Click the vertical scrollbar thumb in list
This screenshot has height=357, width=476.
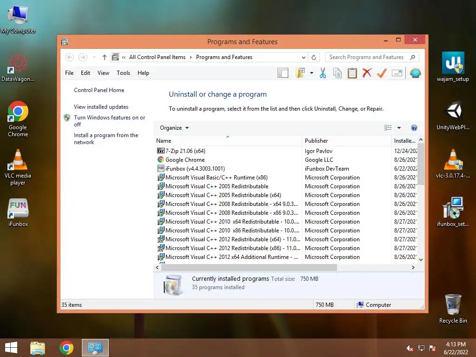421,164
